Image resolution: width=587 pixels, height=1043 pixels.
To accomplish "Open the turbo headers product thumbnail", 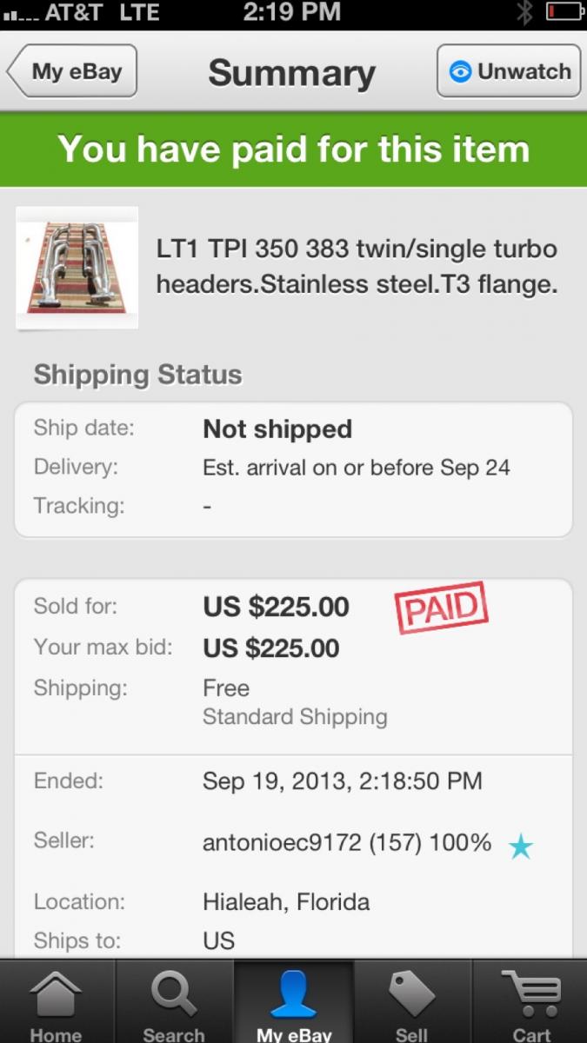I will (77, 267).
